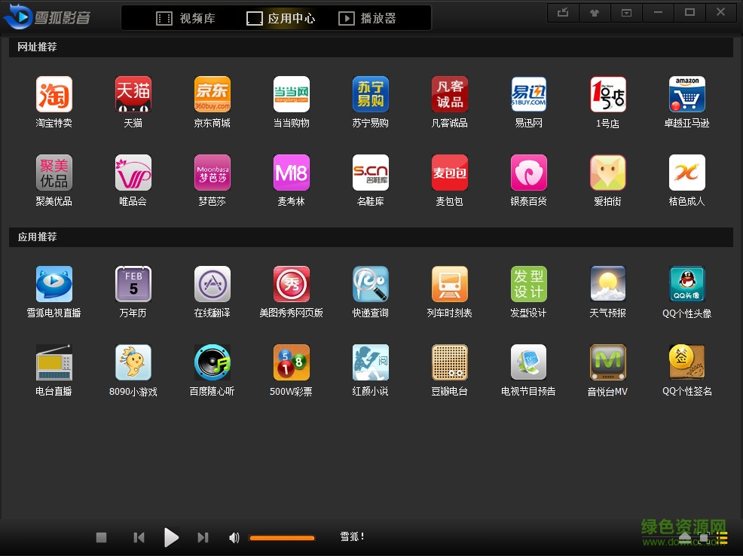Viewport: 743px width, 556px height.
Task: Switch to the 播放器 tab
Action: 367,18
